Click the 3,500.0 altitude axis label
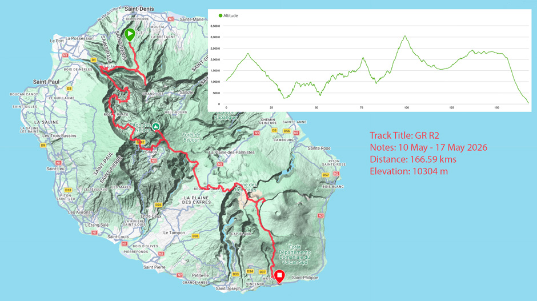Viewport: 537px width, 301px height. [215, 26]
